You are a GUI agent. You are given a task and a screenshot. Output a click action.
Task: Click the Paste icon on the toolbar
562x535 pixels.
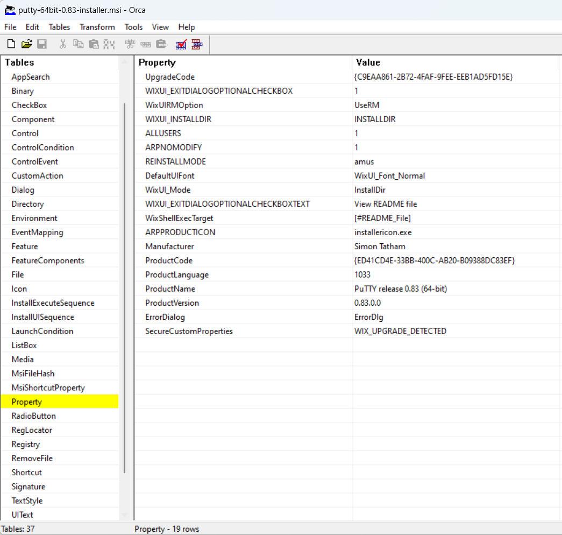(x=94, y=44)
